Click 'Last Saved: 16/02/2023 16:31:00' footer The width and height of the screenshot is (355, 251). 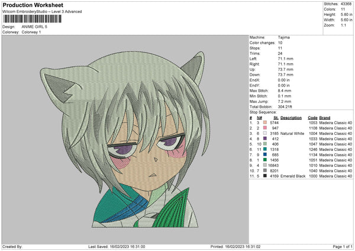point(117,247)
